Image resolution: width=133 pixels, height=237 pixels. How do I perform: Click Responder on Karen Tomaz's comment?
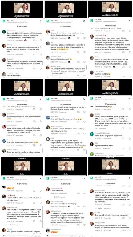point(19,121)
